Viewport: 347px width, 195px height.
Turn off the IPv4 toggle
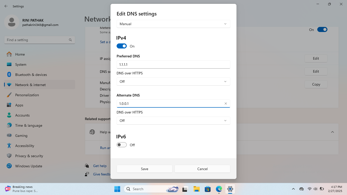tap(122, 46)
